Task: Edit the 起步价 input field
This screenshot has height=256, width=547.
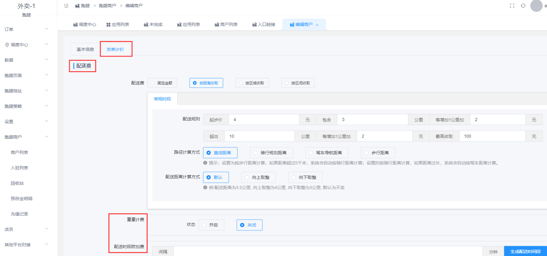Action: click(264, 120)
